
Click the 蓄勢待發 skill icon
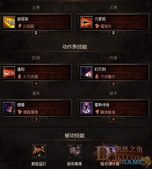tap(86, 108)
